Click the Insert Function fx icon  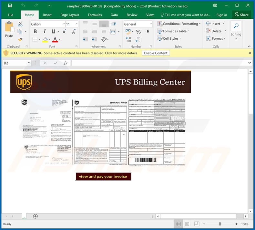(x=66, y=63)
